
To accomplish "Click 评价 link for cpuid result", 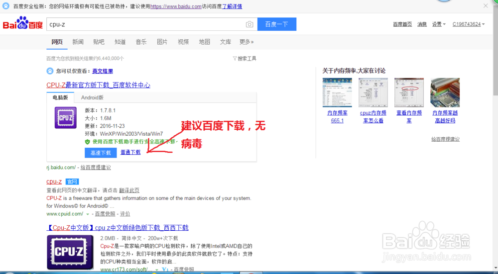I will point(125,214).
